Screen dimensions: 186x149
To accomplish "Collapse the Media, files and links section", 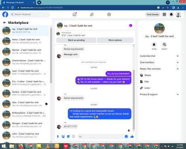I will coord(159,69).
